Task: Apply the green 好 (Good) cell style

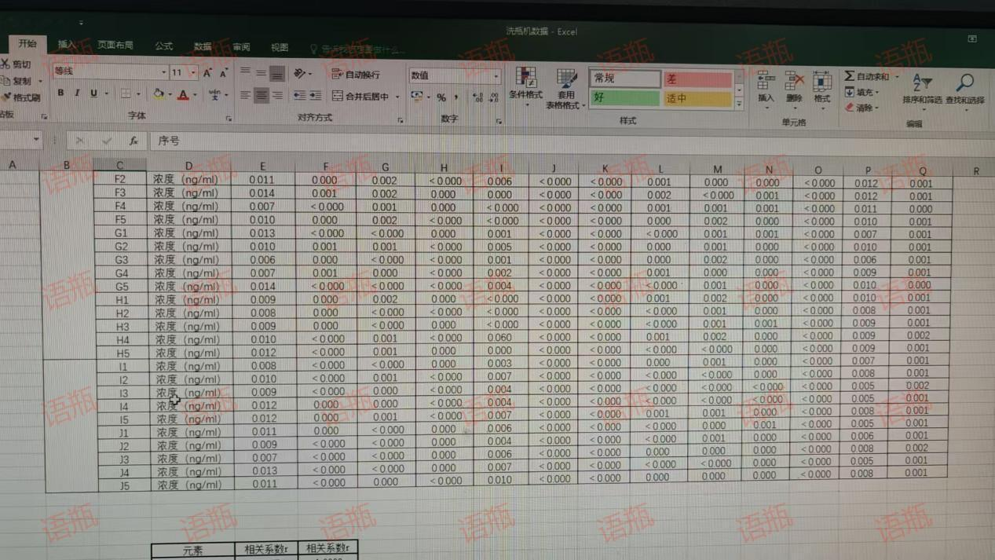Action: [x=624, y=98]
